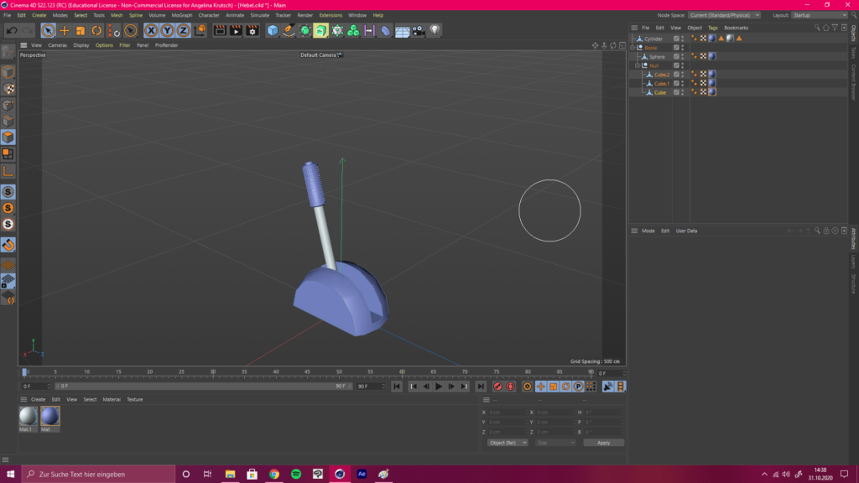Open the Node Space dropdown
The image size is (859, 483).
(723, 15)
